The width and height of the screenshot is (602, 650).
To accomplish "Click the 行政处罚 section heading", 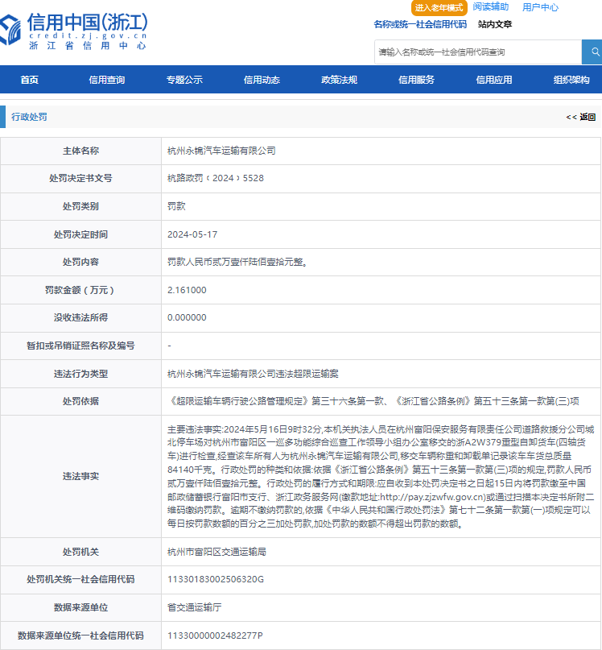I will pyautogui.click(x=30, y=117).
